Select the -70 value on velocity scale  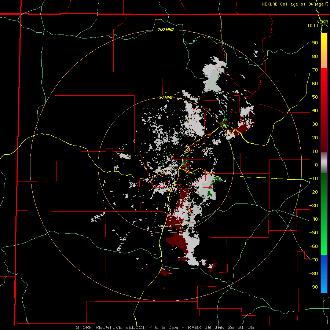[313, 260]
